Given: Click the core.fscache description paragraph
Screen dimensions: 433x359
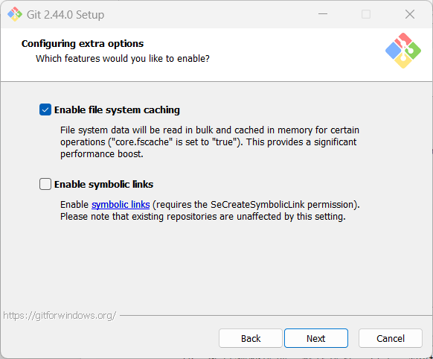Looking at the screenshot, I should point(210,142).
